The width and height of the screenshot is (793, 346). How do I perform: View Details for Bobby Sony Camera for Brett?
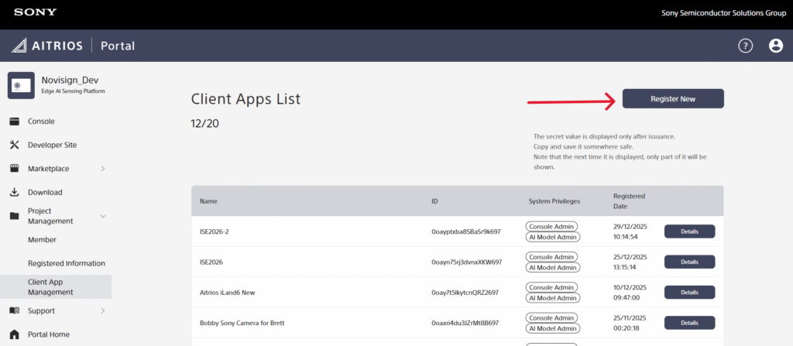tap(689, 323)
